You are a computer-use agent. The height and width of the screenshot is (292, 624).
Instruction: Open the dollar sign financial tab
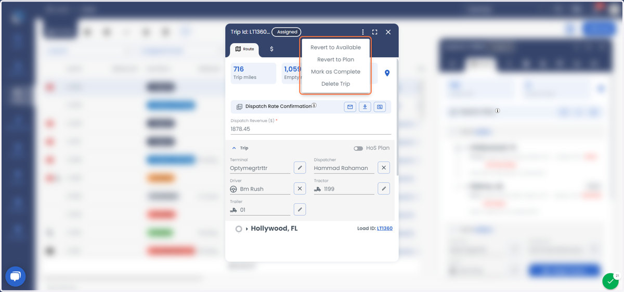coord(271,49)
